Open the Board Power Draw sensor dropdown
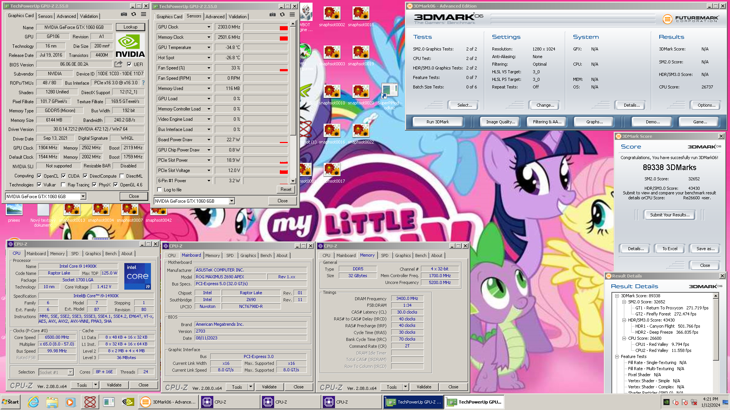The height and width of the screenshot is (410, 730). 209,140
